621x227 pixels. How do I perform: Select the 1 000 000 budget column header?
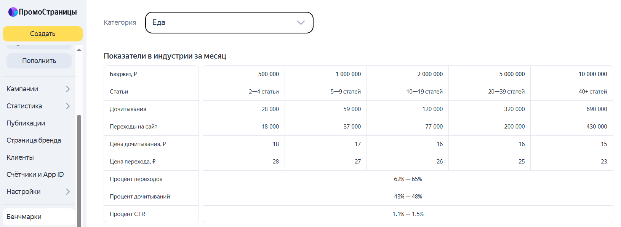point(348,74)
